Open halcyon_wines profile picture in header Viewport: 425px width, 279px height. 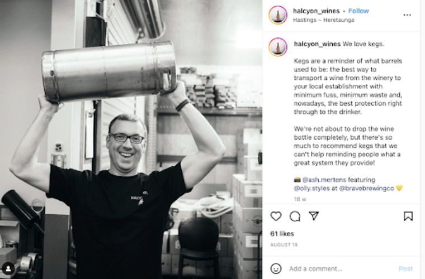[278, 15]
